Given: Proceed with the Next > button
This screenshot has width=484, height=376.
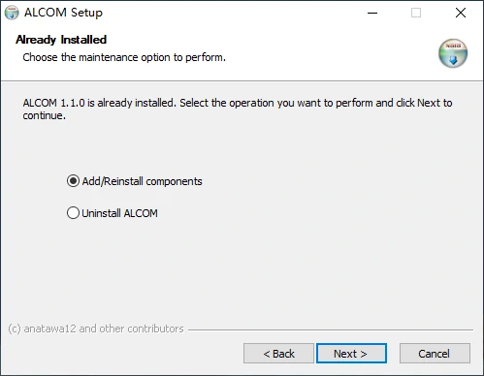Looking at the screenshot, I should tap(351, 354).
